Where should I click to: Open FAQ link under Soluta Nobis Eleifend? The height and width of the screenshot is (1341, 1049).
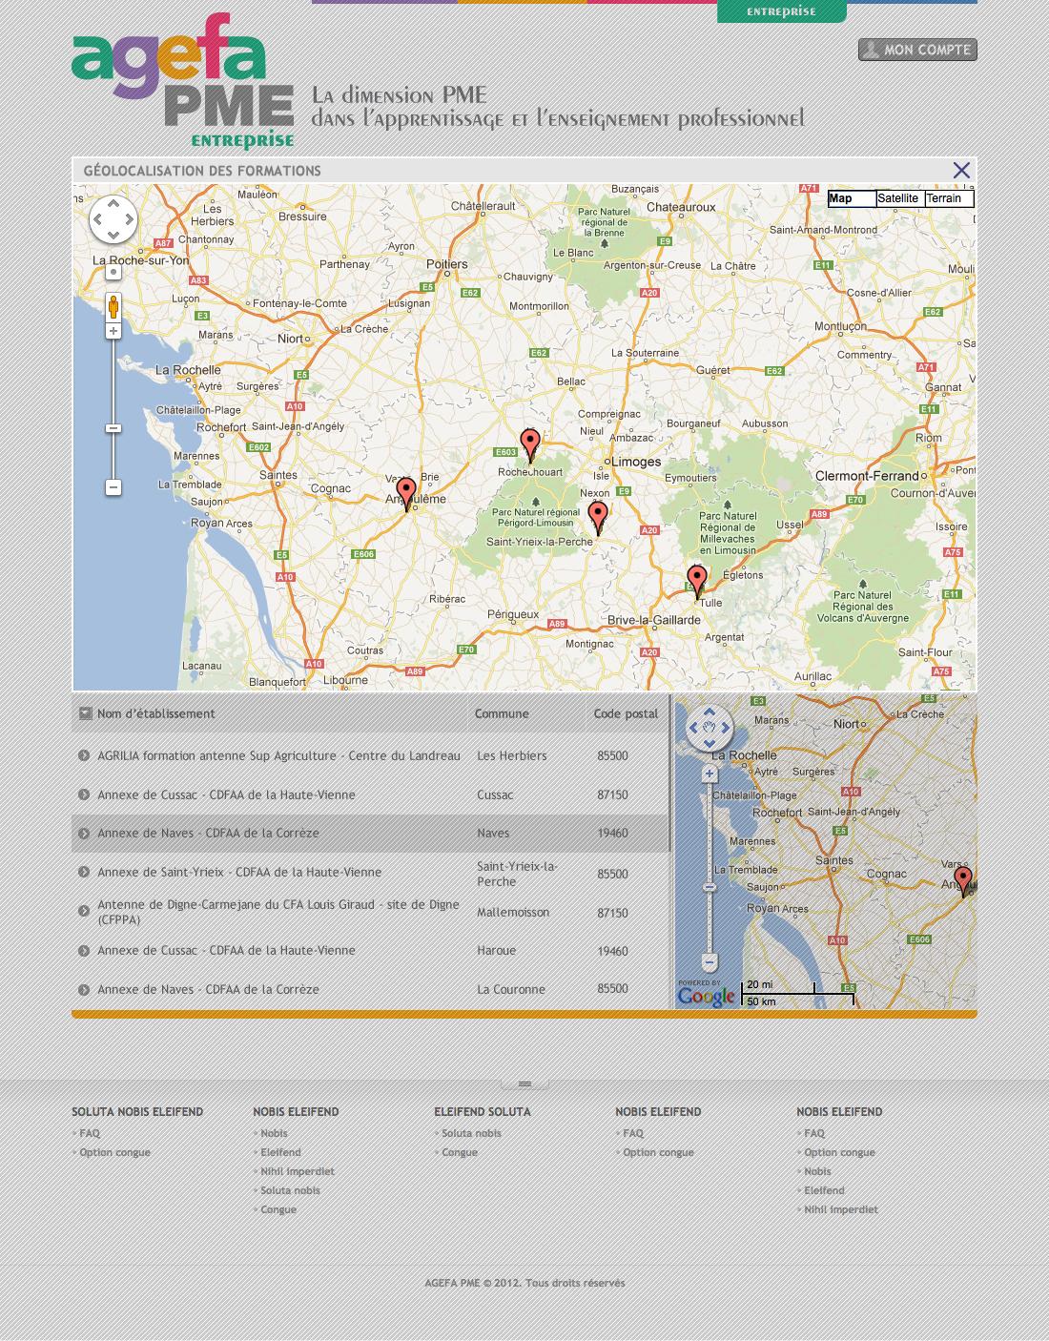click(90, 1133)
